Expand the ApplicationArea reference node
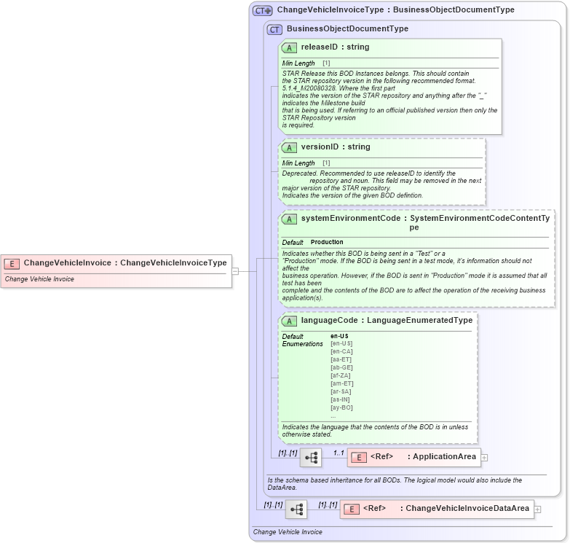 point(484,458)
